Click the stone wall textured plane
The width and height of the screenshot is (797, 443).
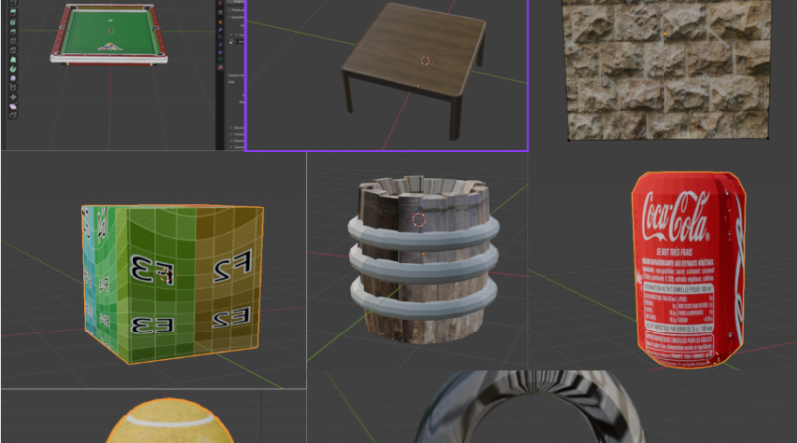pos(666,70)
